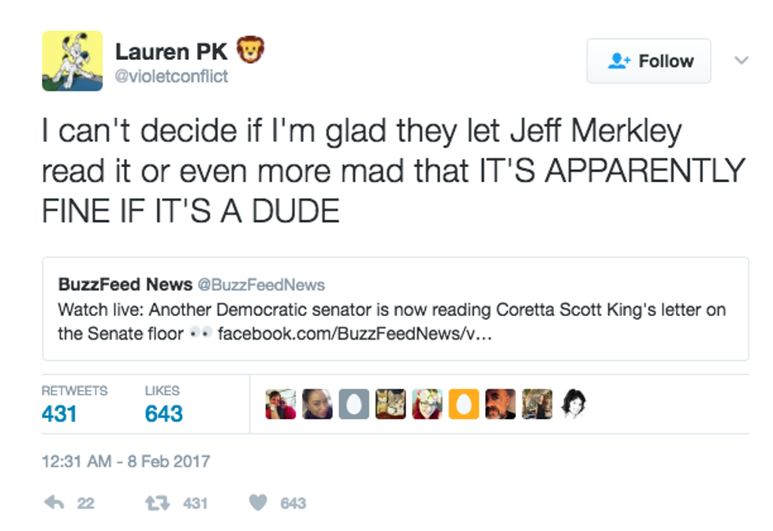
Task: Click the reply arrow icon
Action: tap(54, 503)
